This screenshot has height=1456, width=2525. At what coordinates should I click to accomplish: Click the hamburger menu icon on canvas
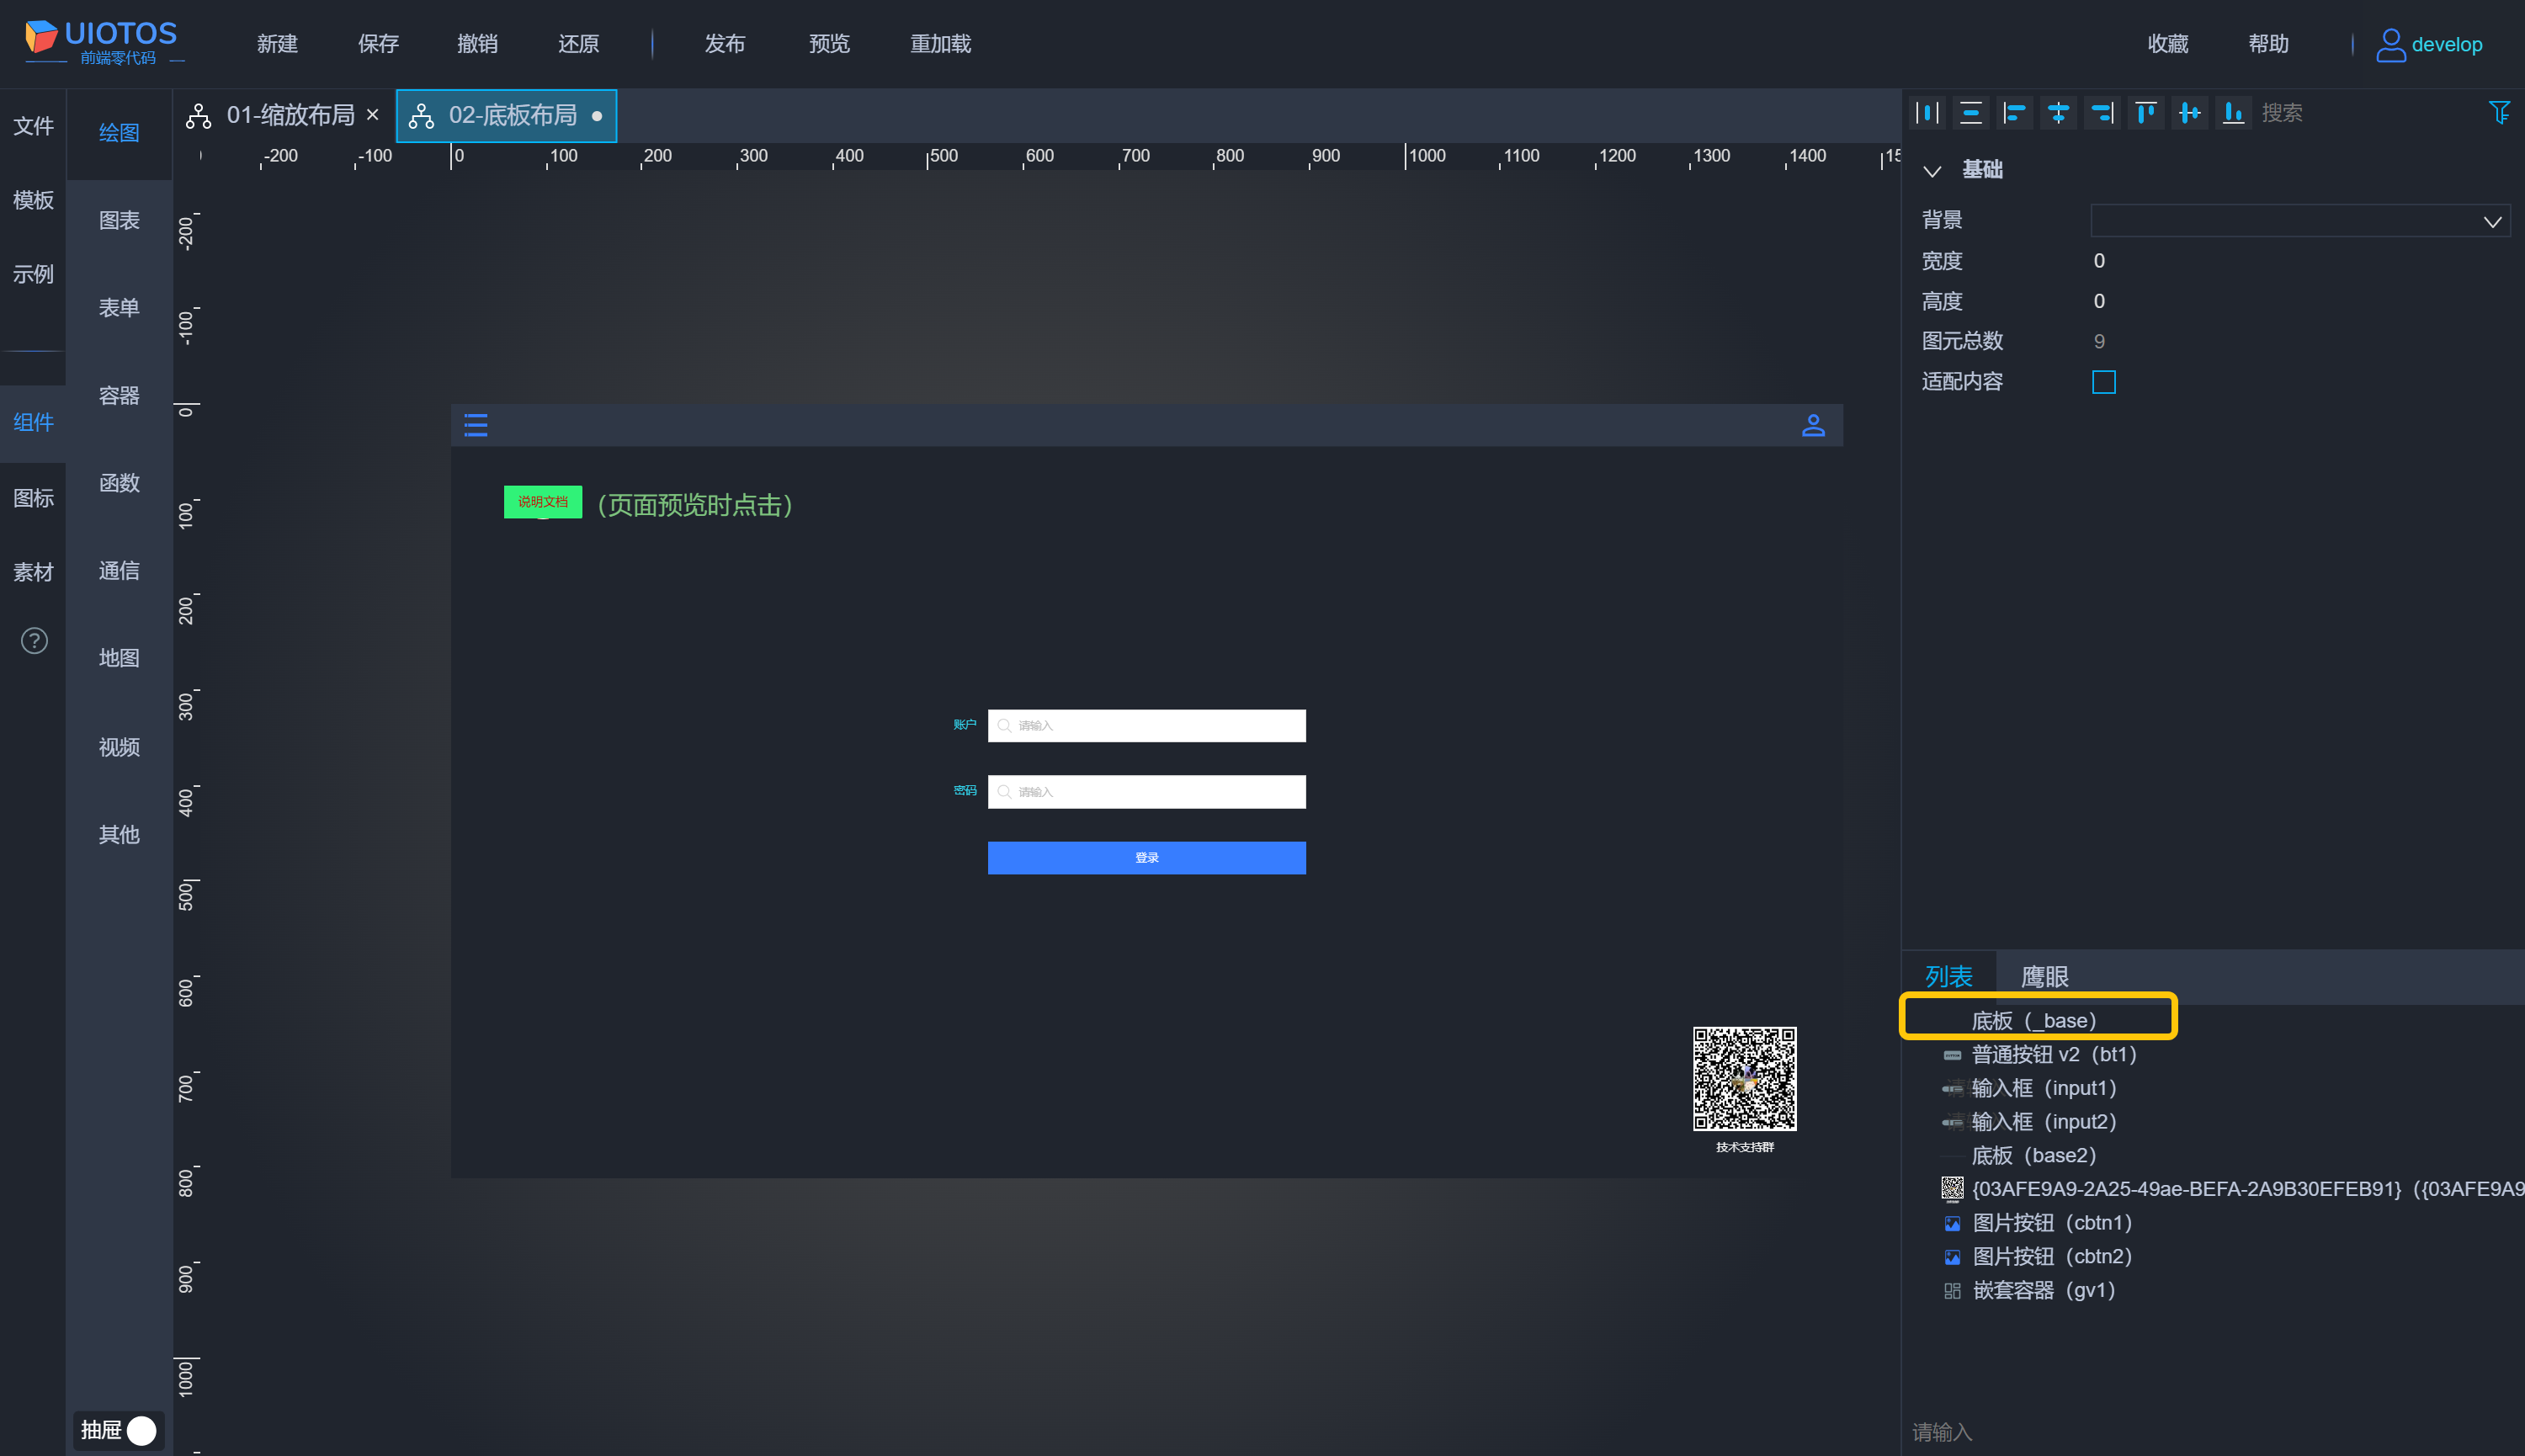coord(476,426)
